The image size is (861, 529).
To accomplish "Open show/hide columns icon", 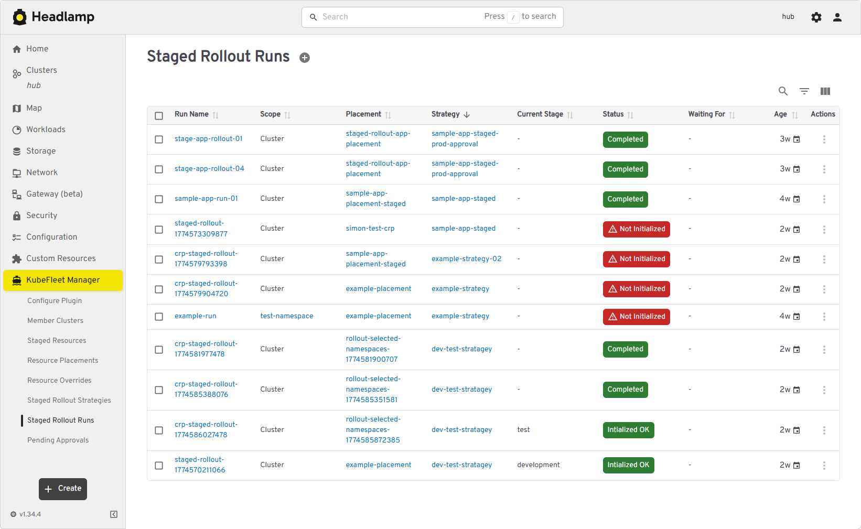I will [825, 91].
